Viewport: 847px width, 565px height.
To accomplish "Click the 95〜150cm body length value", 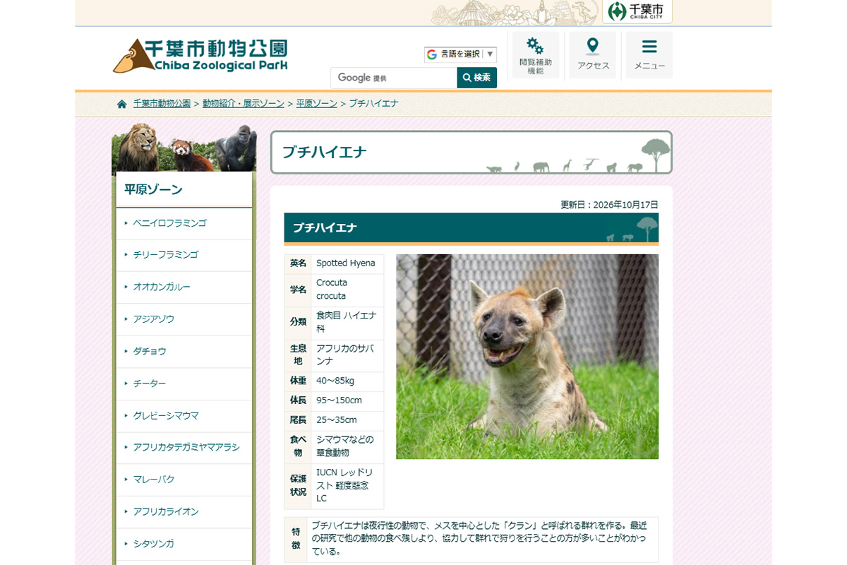I will pyautogui.click(x=347, y=400).
